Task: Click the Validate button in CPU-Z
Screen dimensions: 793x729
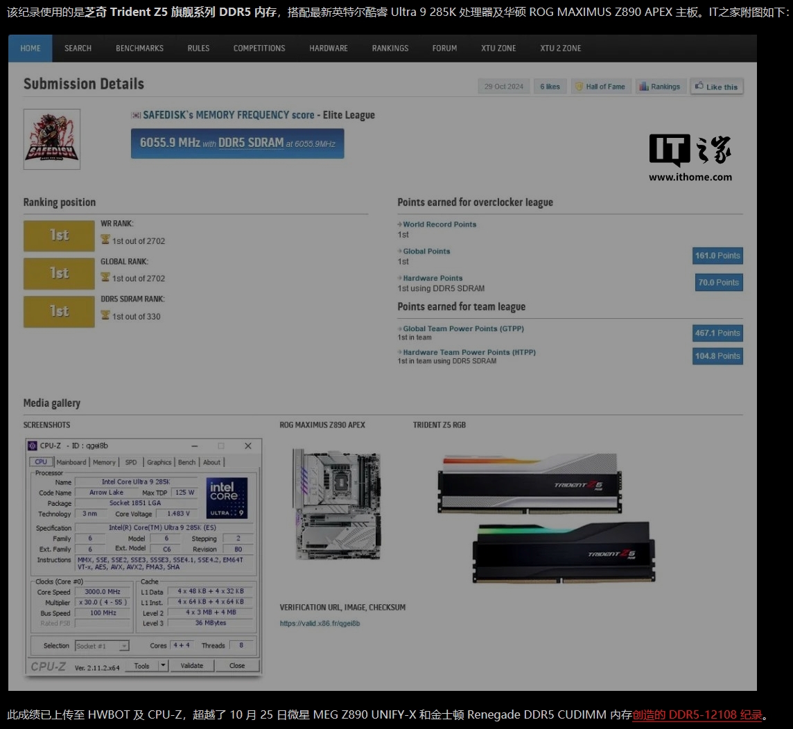Action: pos(192,666)
